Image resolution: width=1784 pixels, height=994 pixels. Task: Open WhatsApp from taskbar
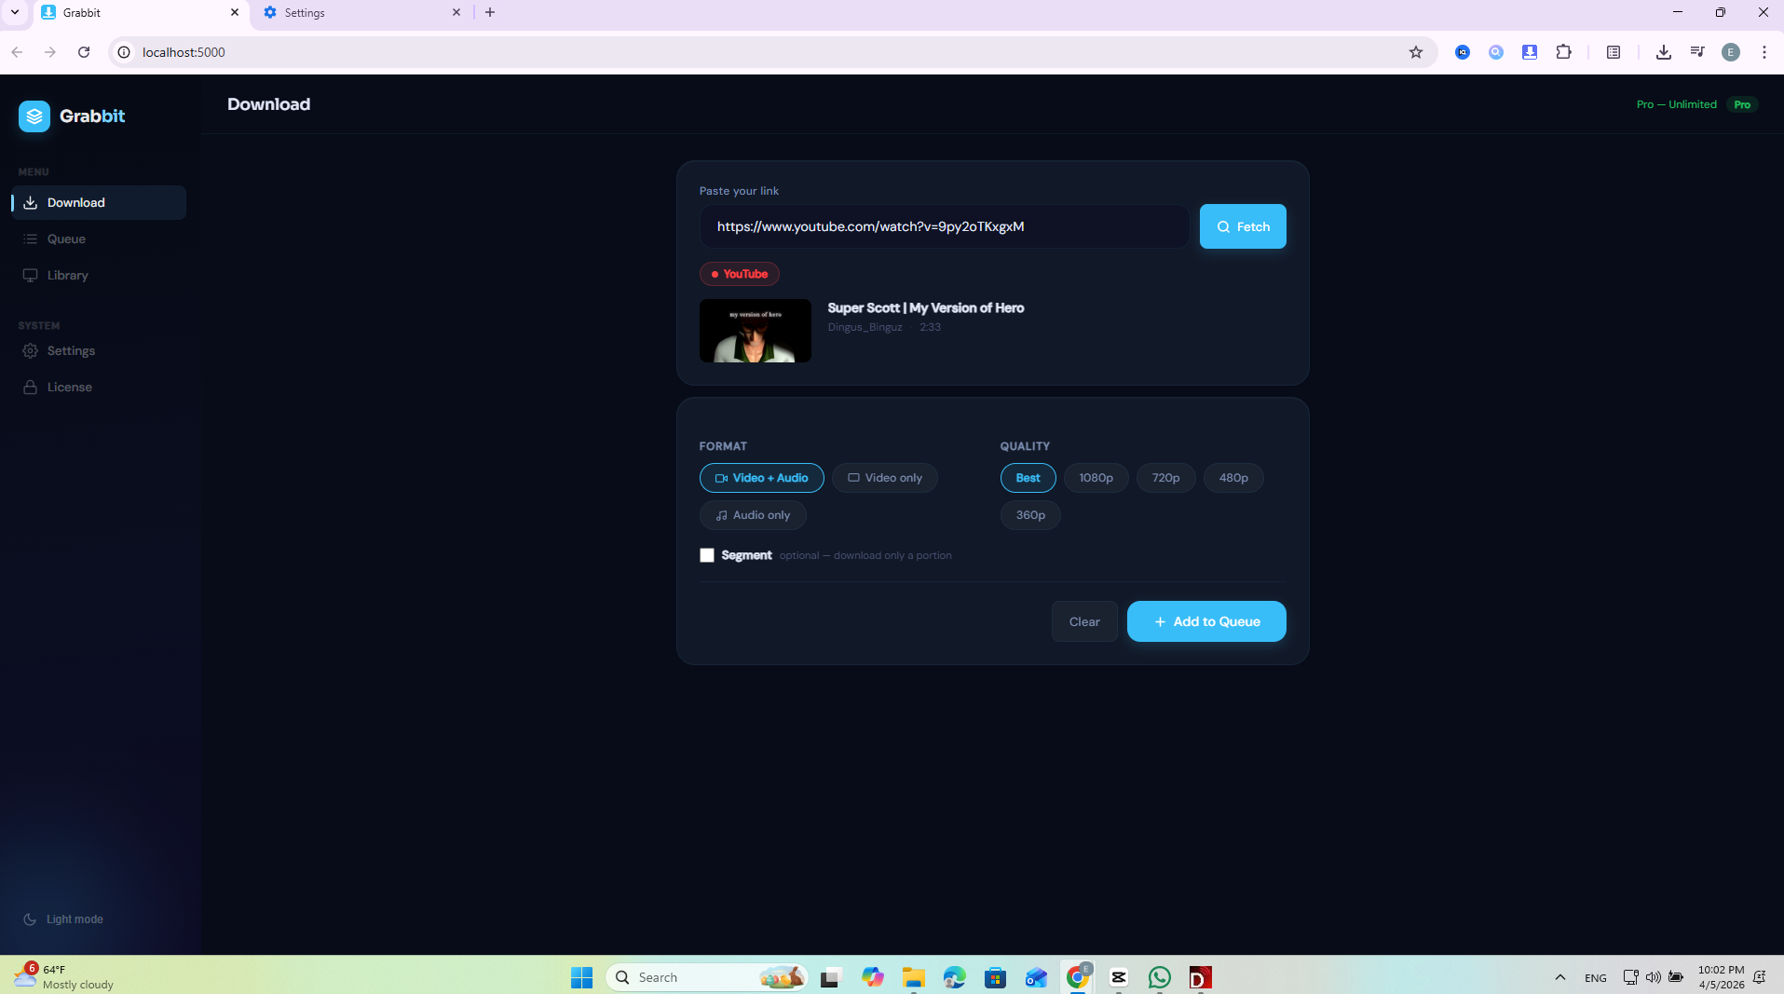(1160, 977)
